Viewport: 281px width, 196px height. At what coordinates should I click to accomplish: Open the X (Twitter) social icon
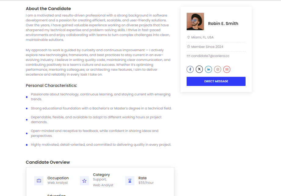[199, 69]
